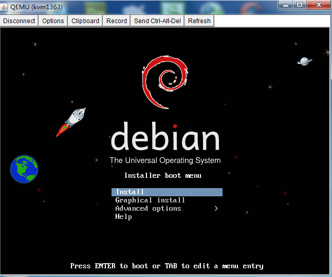Choose Graphical install menu entry
Viewport: 332px width, 277px height.
point(150,200)
